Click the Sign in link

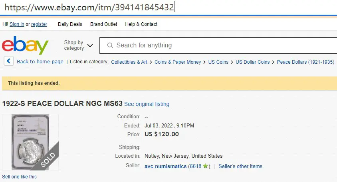[17, 24]
